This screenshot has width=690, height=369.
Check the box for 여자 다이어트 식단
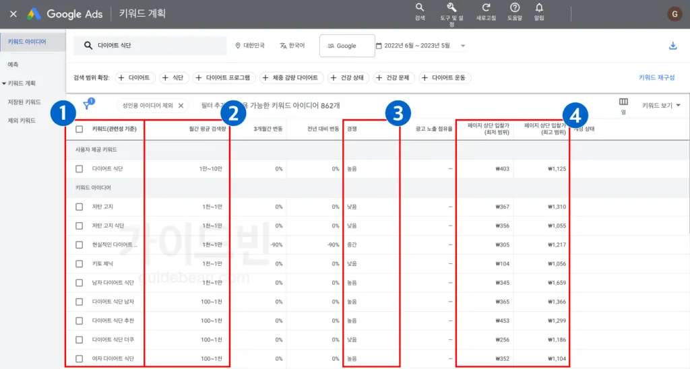pyautogui.click(x=80, y=359)
